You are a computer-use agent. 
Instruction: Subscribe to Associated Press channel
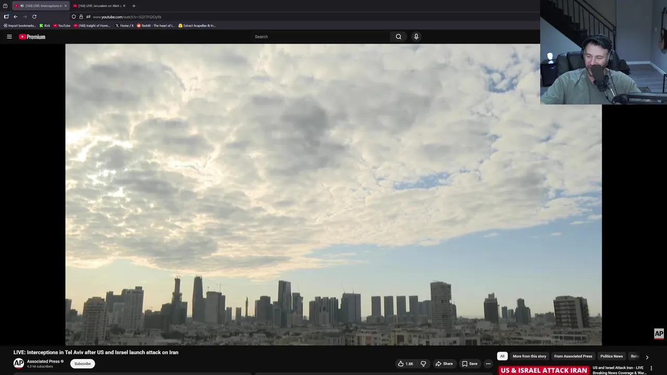(82, 364)
